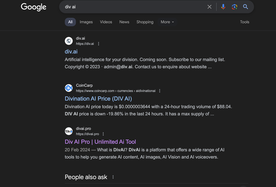Open three-dot menu next to People also ask
Image resolution: width=276 pixels, height=187 pixels.
click(x=113, y=177)
